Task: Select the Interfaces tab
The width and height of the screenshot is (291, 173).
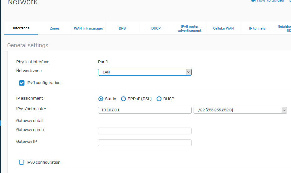Action: pos(21,28)
